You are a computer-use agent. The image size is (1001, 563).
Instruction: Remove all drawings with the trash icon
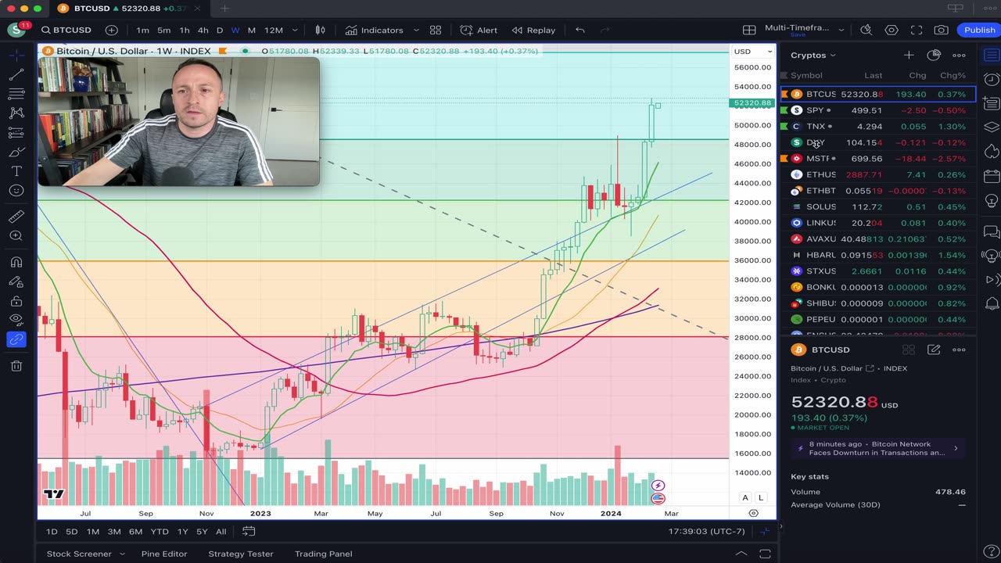pyautogui.click(x=16, y=366)
